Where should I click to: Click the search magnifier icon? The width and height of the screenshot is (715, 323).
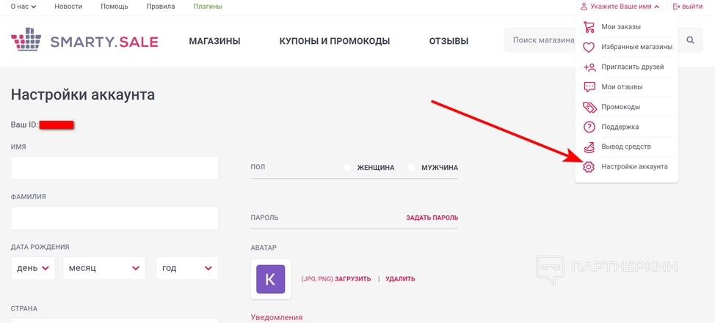[x=690, y=40]
